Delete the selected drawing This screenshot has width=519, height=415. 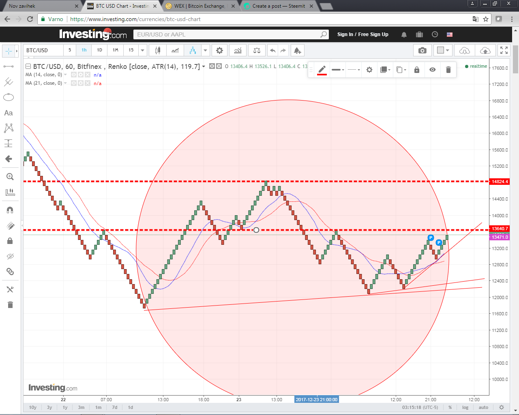[448, 70]
